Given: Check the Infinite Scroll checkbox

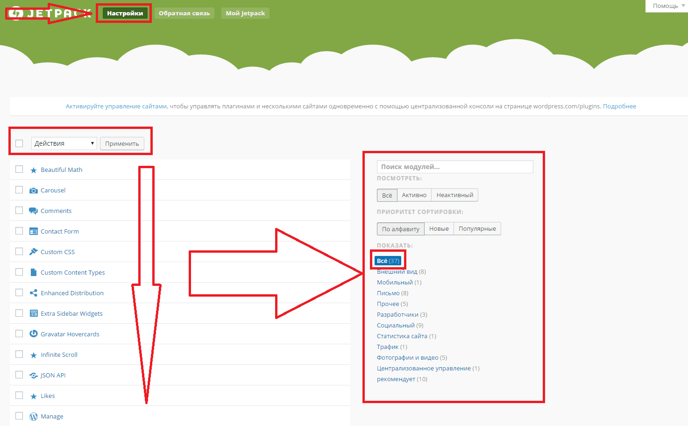Looking at the screenshot, I should point(19,354).
